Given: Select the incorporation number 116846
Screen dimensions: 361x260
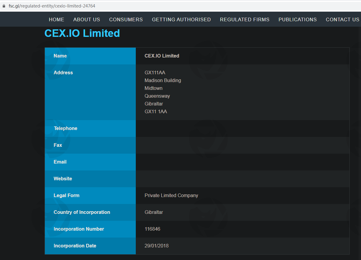Looking at the screenshot, I should (x=153, y=229).
